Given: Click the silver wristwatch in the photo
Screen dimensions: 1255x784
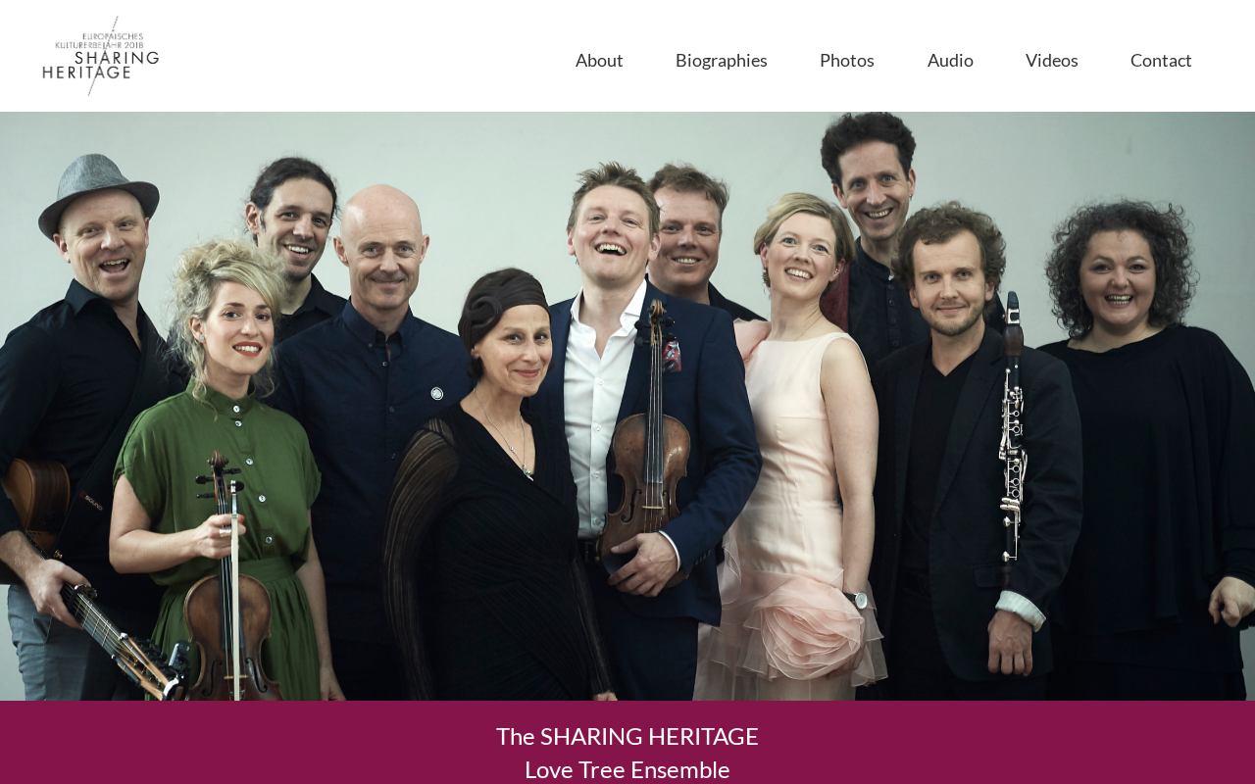Looking at the screenshot, I should tap(858, 600).
